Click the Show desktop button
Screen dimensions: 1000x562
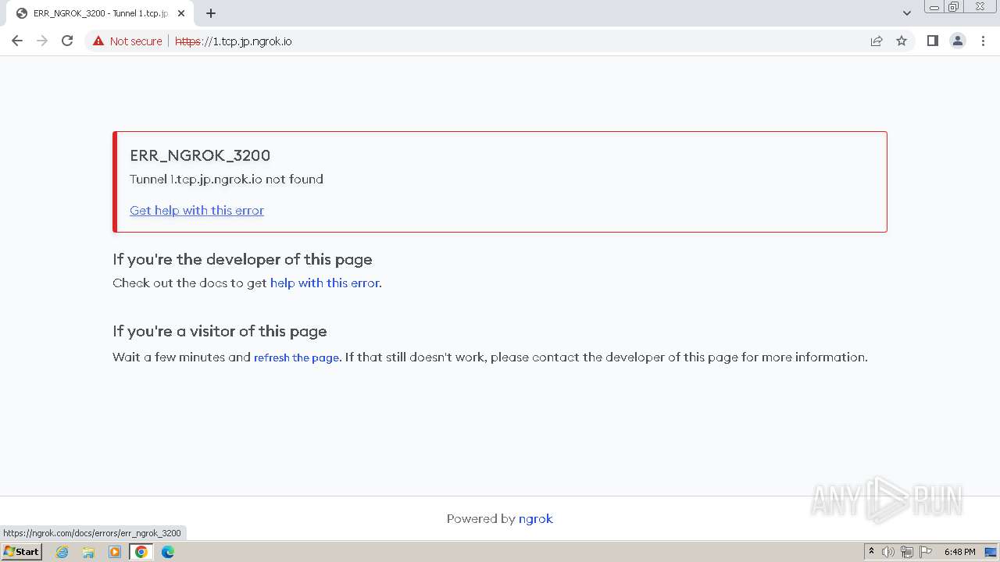(991, 552)
